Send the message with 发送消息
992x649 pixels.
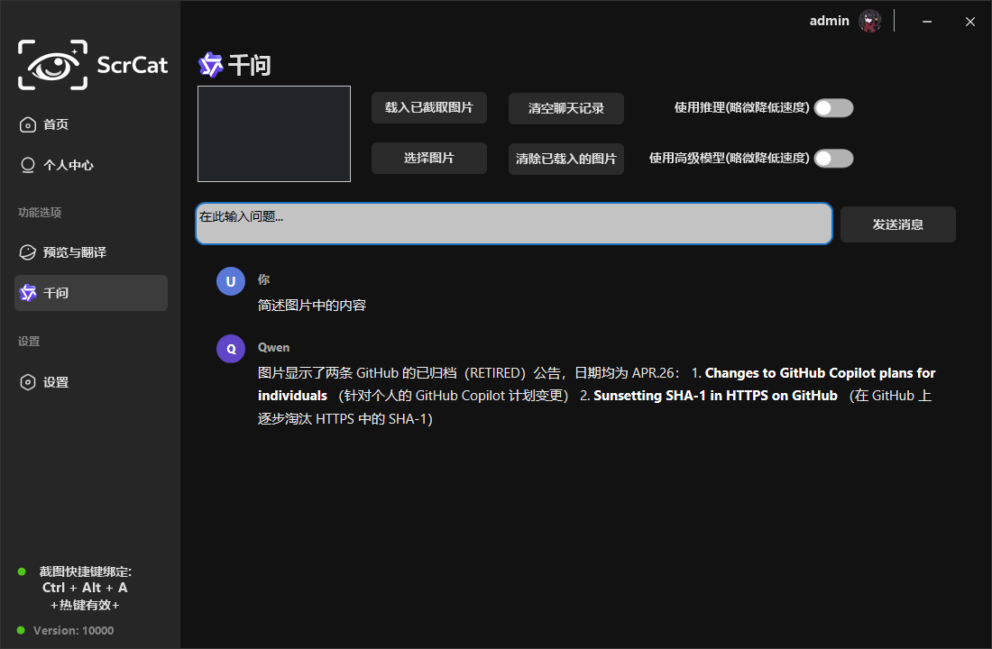pyautogui.click(x=897, y=224)
